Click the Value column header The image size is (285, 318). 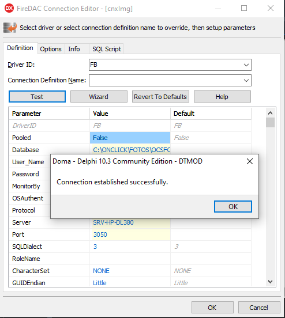[x=130, y=113]
